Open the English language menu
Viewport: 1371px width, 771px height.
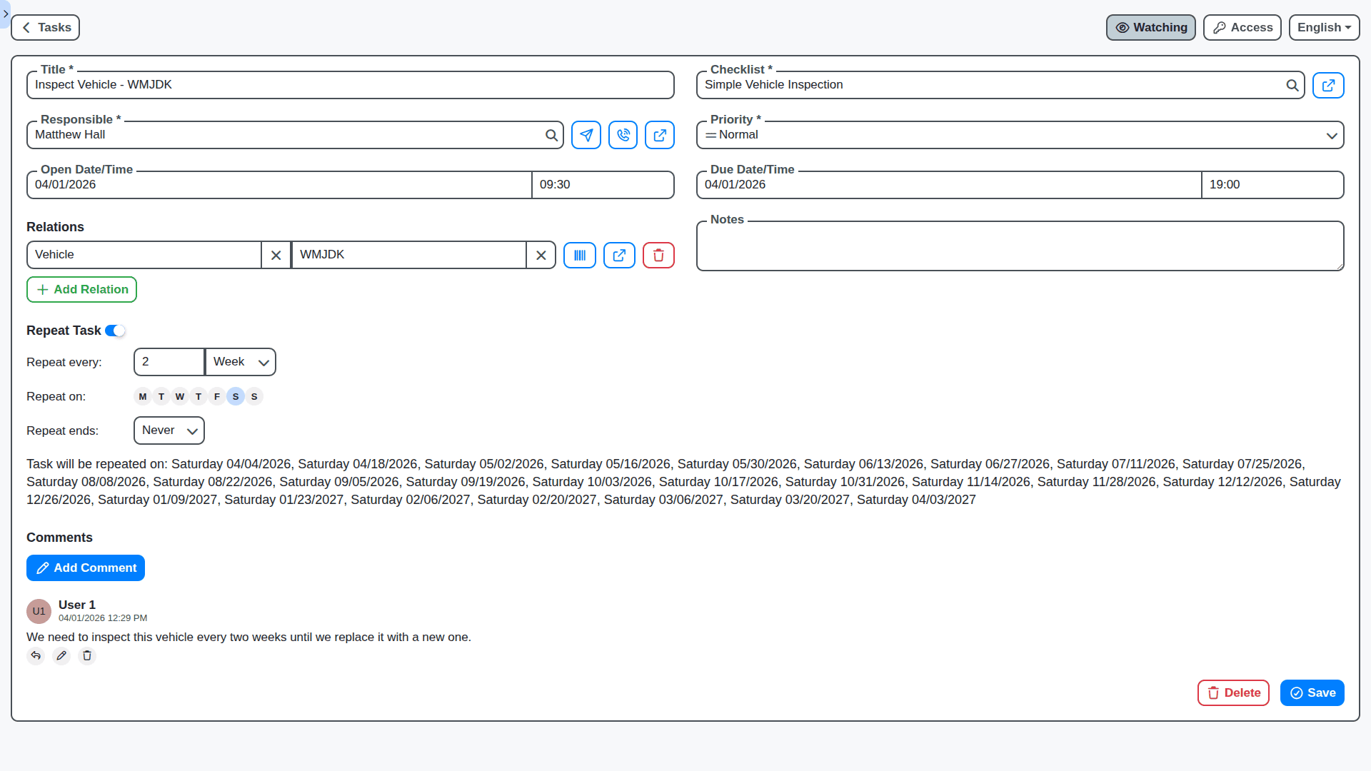pyautogui.click(x=1324, y=28)
